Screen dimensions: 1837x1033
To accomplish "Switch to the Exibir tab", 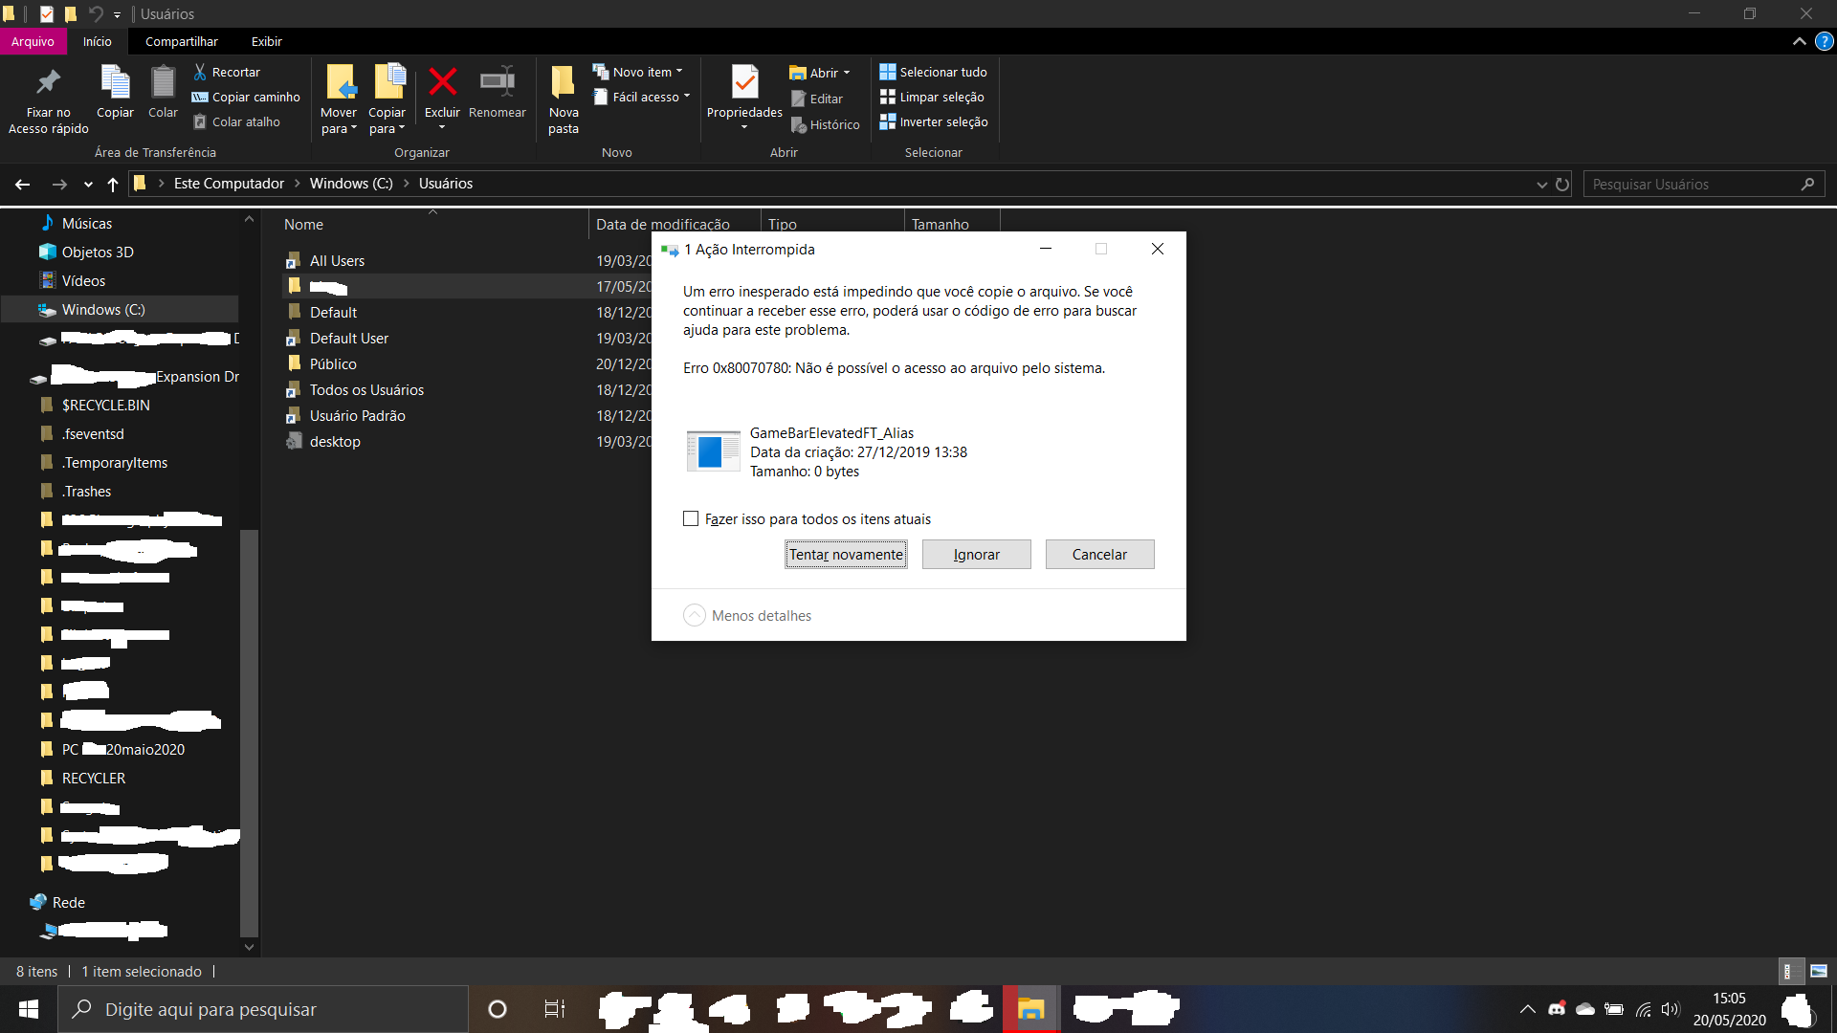I will point(266,41).
